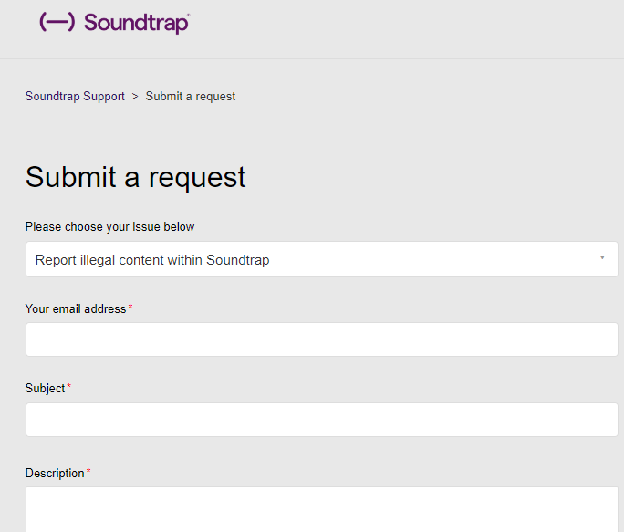This screenshot has height=532, width=624.
Task: Click the Soundtrap wordmark in header
Action: [x=136, y=23]
